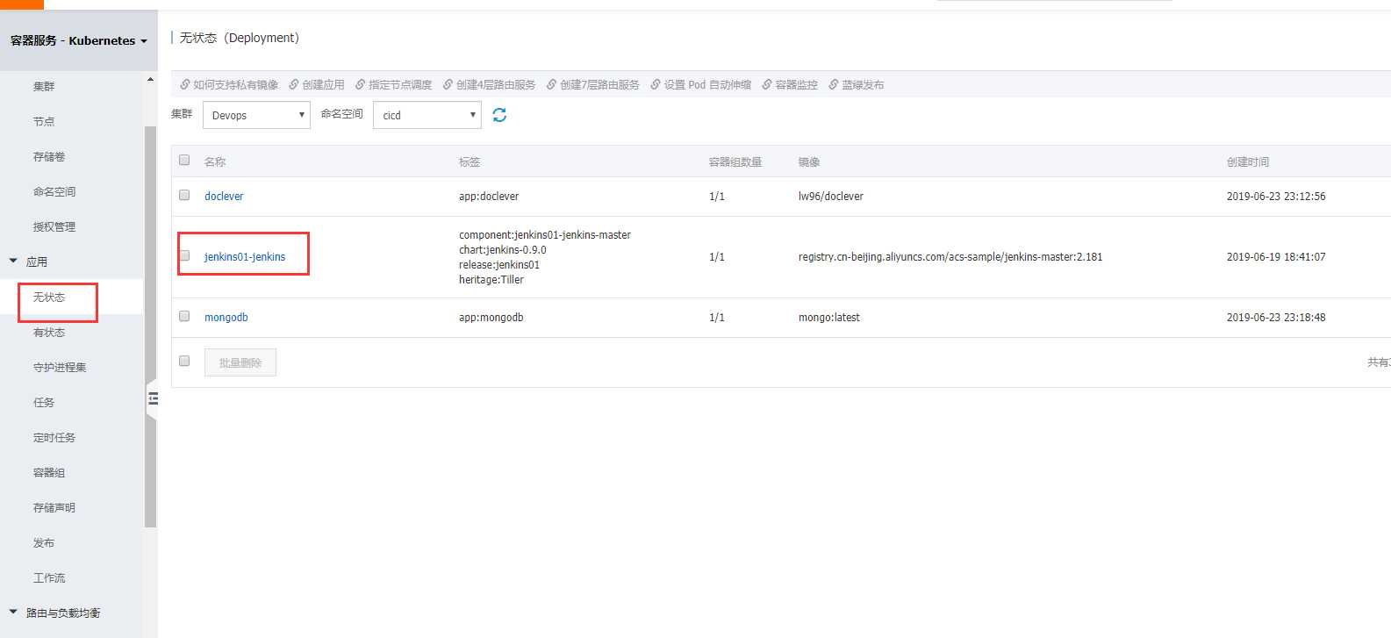
Task: Check the jenkins01-jenkins row checkbox
Action: pos(184,255)
